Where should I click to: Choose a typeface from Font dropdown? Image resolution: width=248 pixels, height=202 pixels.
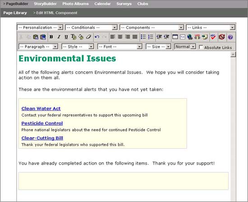(x=120, y=46)
